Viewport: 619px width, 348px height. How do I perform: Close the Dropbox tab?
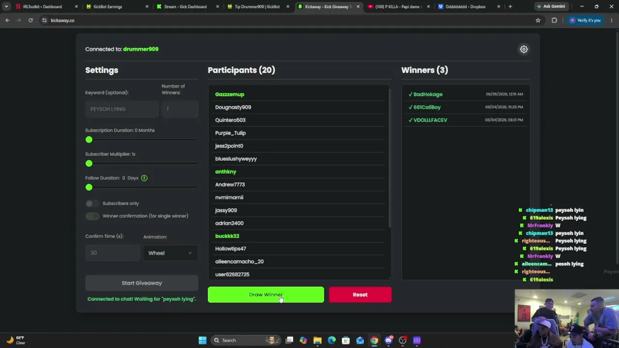coord(499,7)
